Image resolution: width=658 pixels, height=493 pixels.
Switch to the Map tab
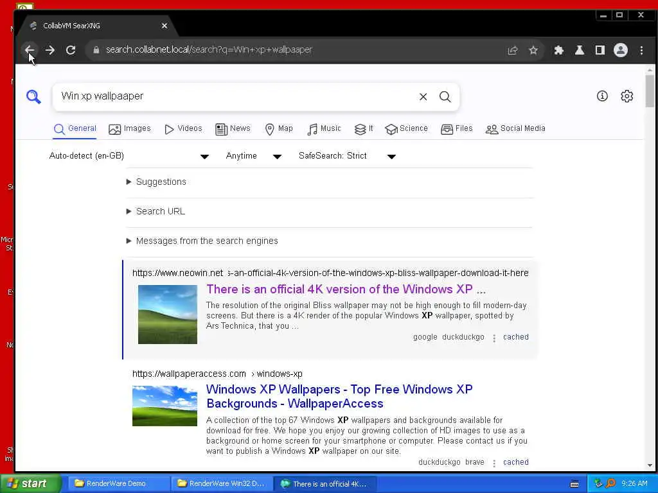tap(279, 128)
